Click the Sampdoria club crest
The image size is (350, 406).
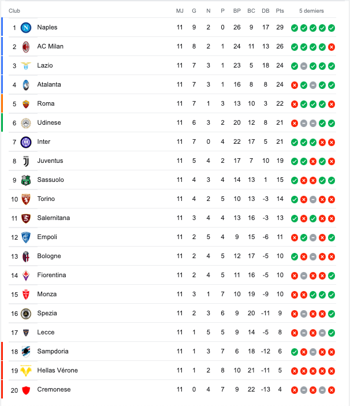point(25,351)
